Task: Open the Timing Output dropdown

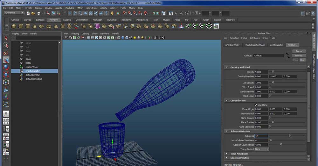Action: click(262, 149)
